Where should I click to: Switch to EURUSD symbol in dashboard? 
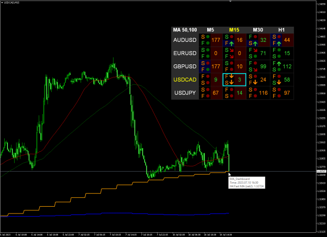(185, 53)
